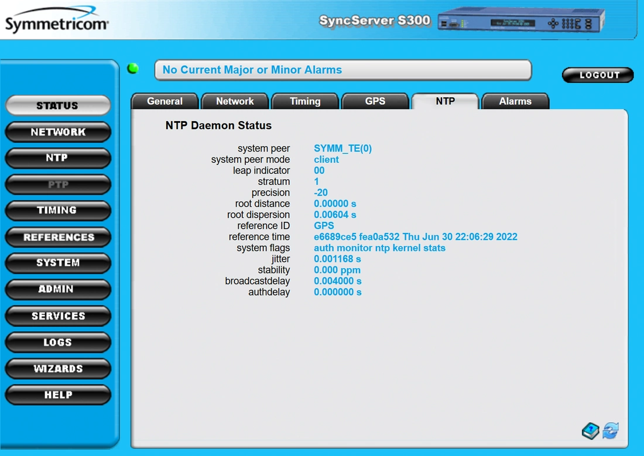644x456 pixels.
Task: Click the No Current Major or Minor Alarms banner
Action: point(343,70)
